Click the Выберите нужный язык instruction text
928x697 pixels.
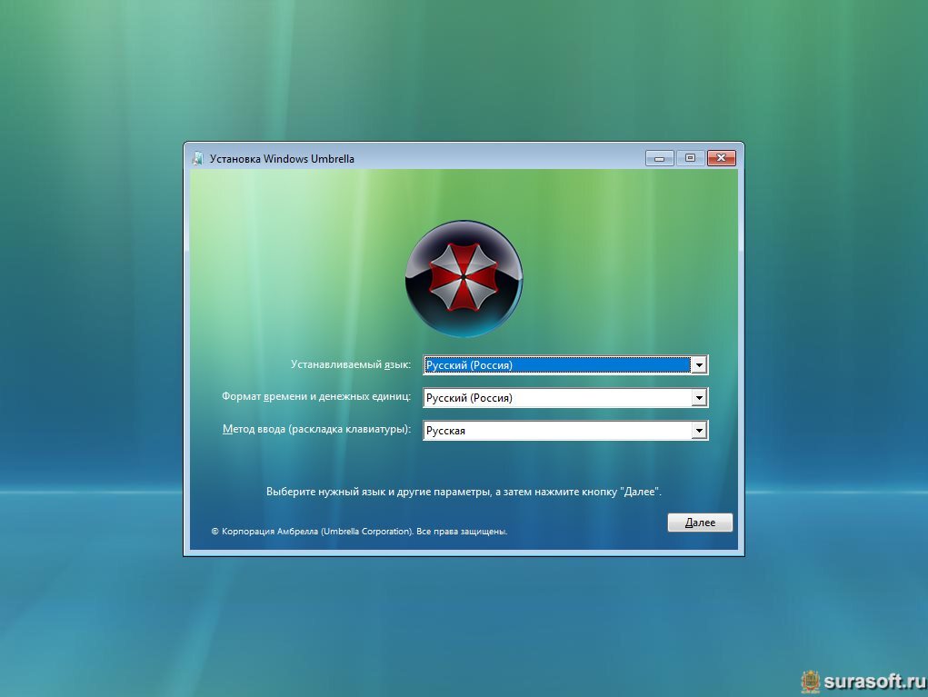tap(464, 492)
